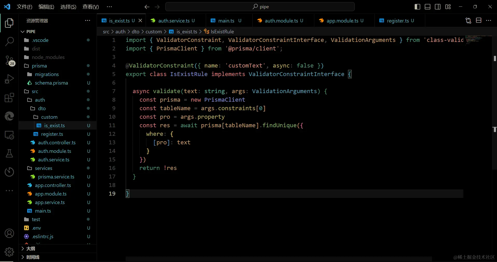Screen dimensions: 497x262
Task: Open changes compare icon in the editor toolbar
Action: 468,20
